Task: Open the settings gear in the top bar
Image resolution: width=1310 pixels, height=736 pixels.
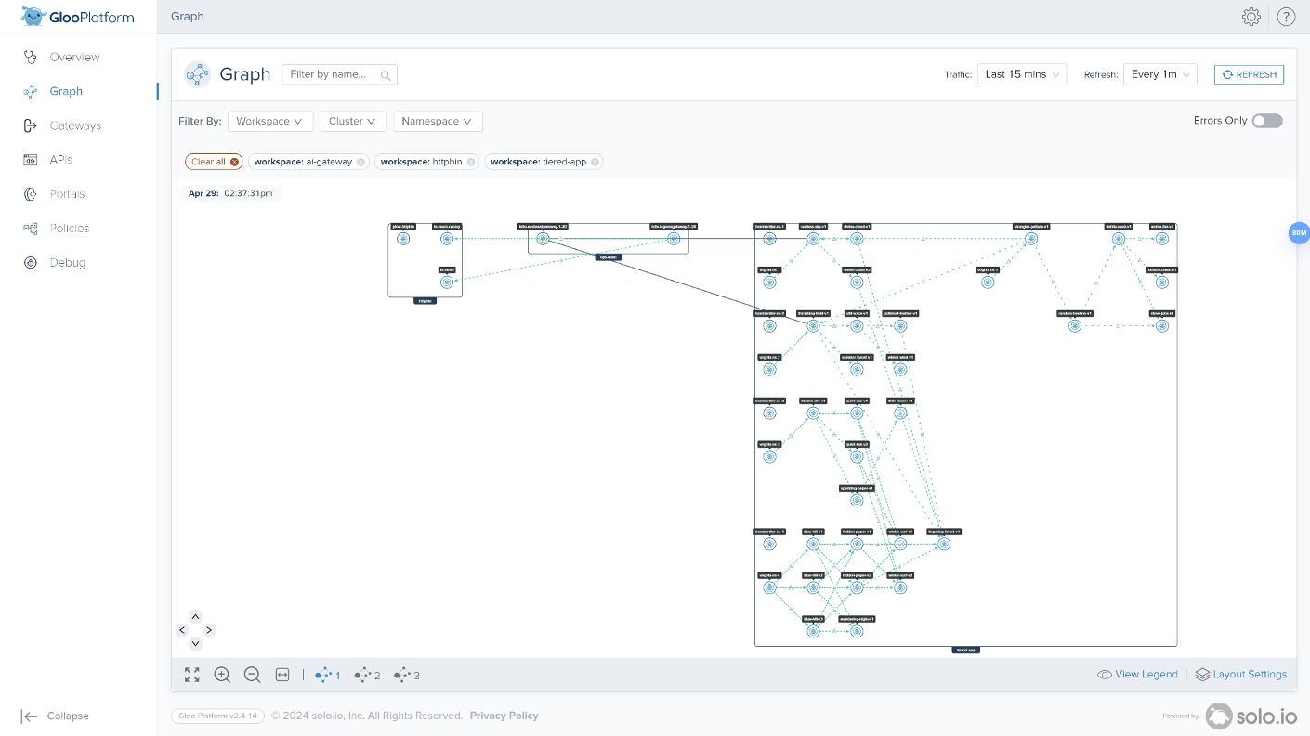Action: [x=1251, y=16]
